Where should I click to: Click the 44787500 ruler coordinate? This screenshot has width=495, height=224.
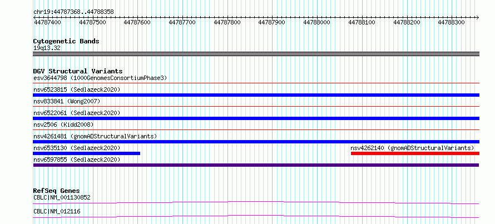(x=92, y=22)
